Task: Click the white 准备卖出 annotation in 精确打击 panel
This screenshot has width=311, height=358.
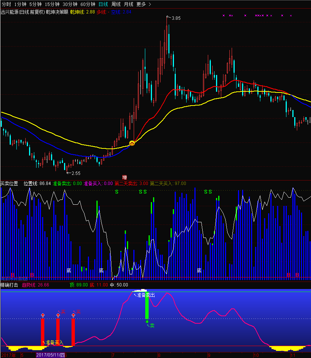Action: (x=146, y=295)
